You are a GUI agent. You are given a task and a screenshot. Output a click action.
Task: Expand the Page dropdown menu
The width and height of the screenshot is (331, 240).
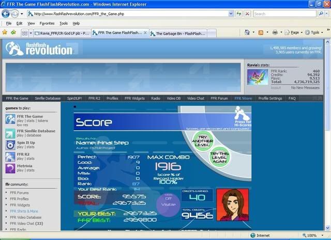coord(294,33)
